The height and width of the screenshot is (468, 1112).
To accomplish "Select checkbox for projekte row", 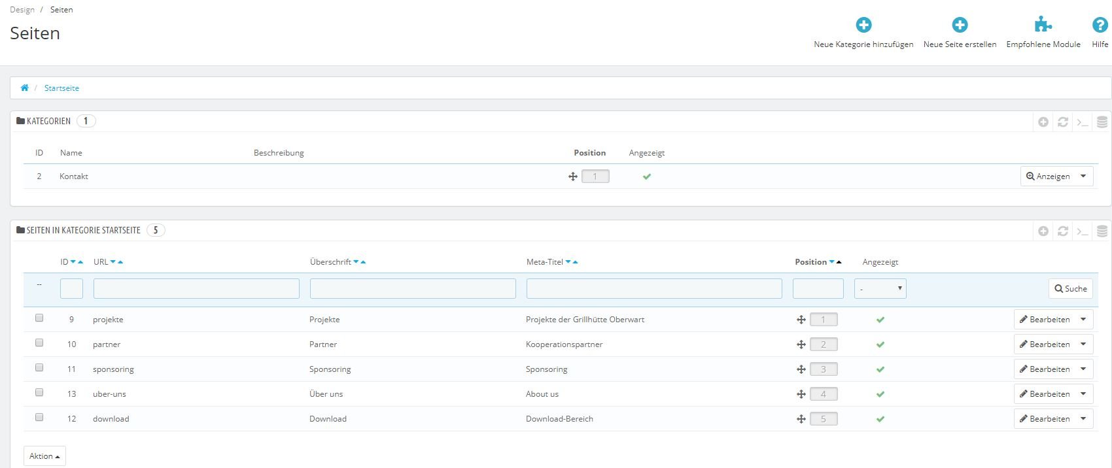I will point(39,318).
